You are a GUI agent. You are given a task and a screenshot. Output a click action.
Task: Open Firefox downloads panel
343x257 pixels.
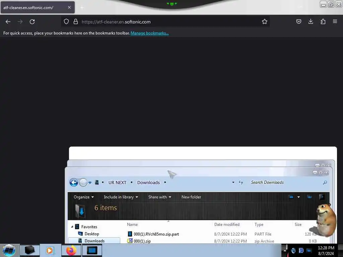311,22
